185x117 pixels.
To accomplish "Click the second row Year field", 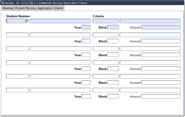I will [86, 41].
